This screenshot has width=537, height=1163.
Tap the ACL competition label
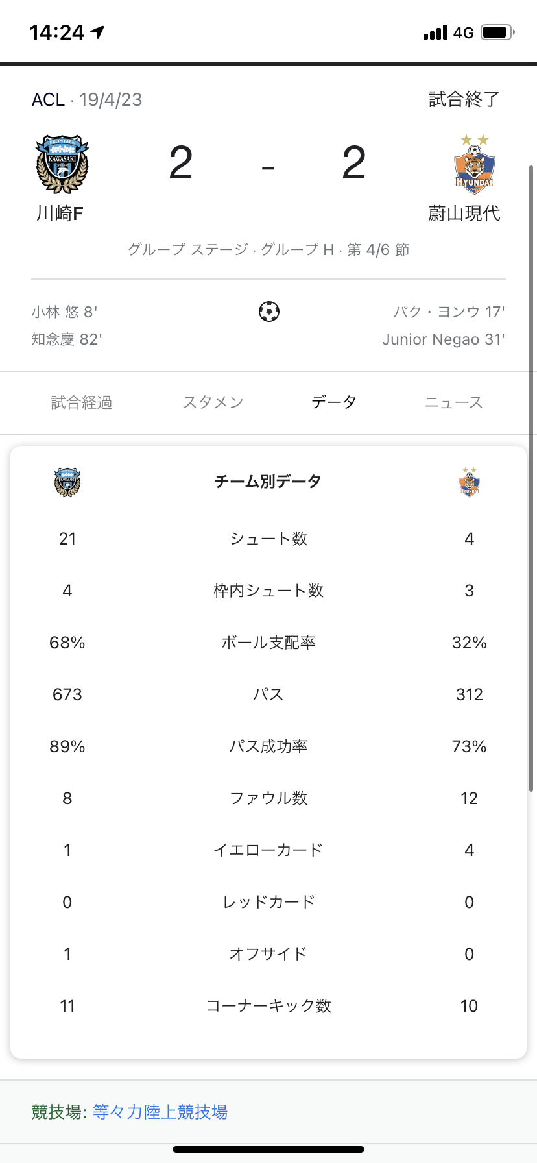pyautogui.click(x=48, y=99)
